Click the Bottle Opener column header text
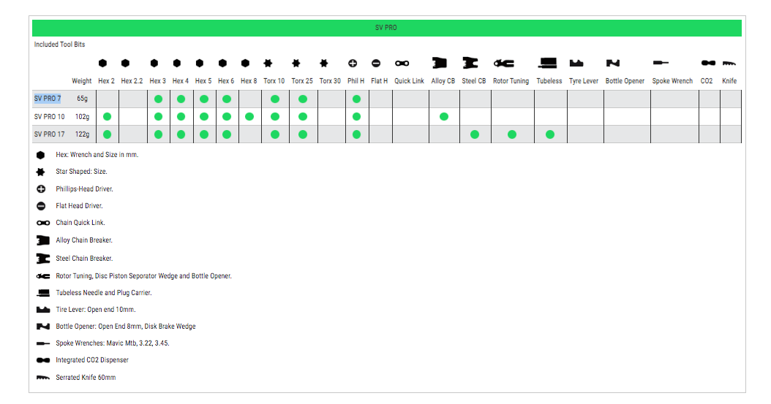This screenshot has width=771, height=404. click(x=625, y=81)
